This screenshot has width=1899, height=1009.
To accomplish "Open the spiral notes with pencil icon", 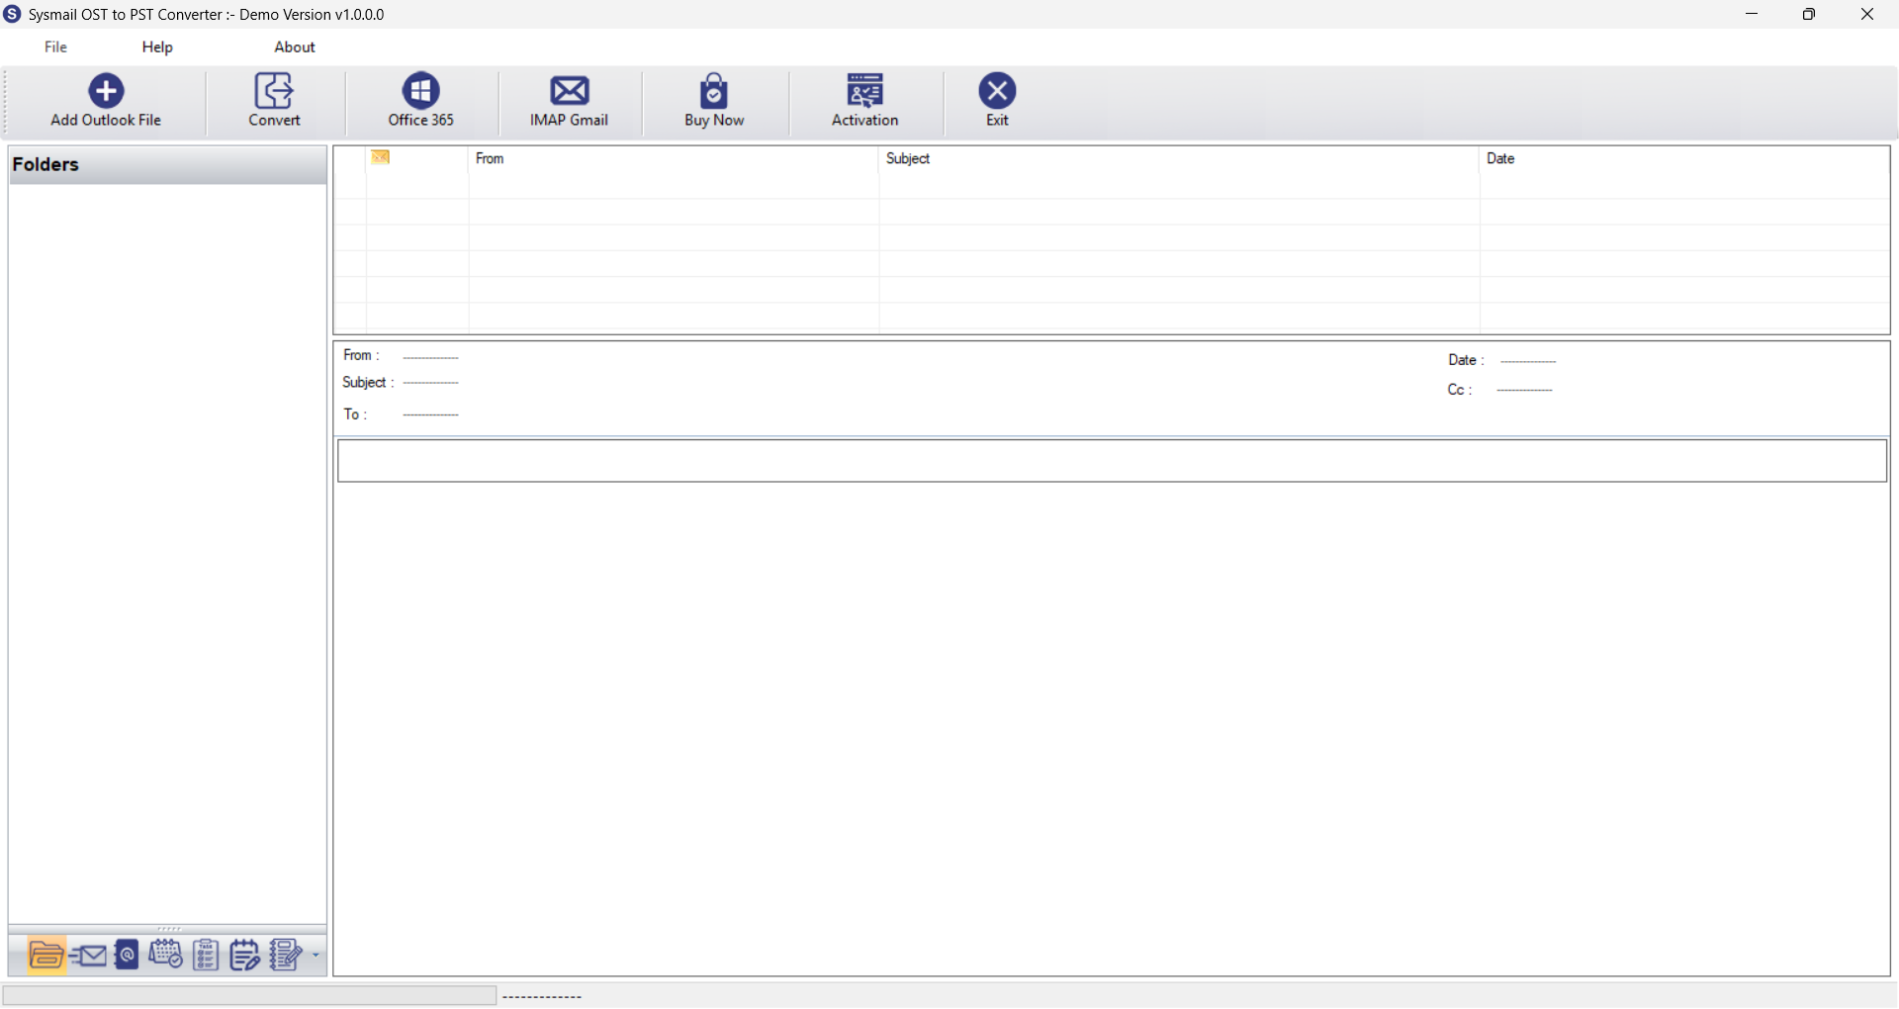I will click(x=286, y=956).
